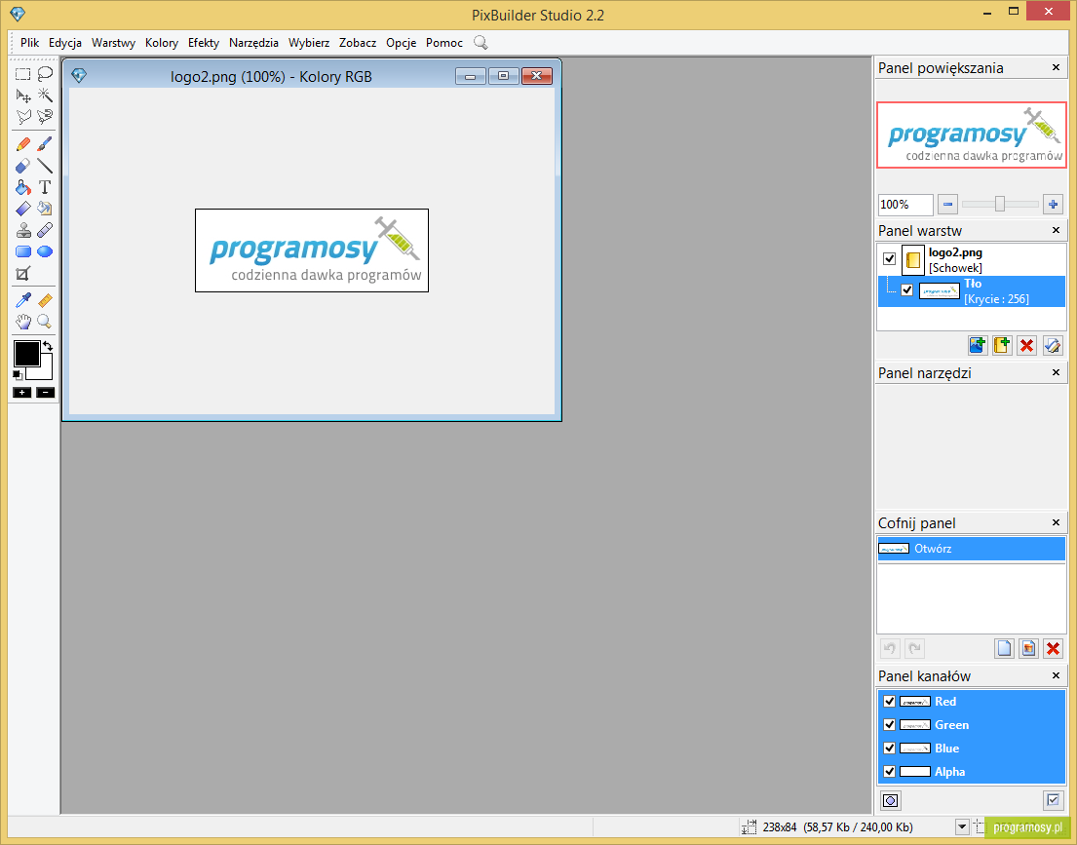Click the 100% zoom input field
This screenshot has height=845, width=1077.
pyautogui.click(x=905, y=204)
